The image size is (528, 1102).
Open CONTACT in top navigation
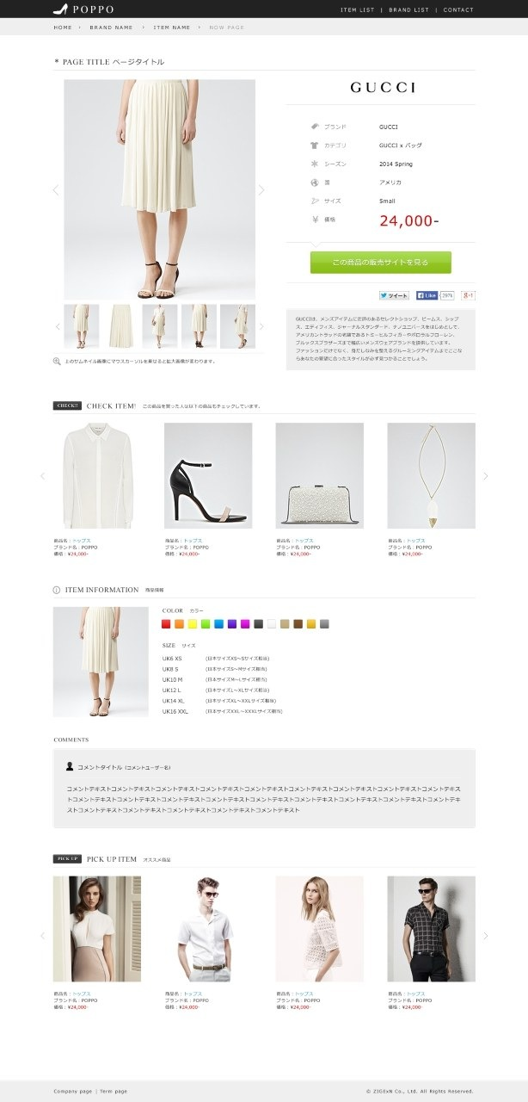(x=458, y=10)
